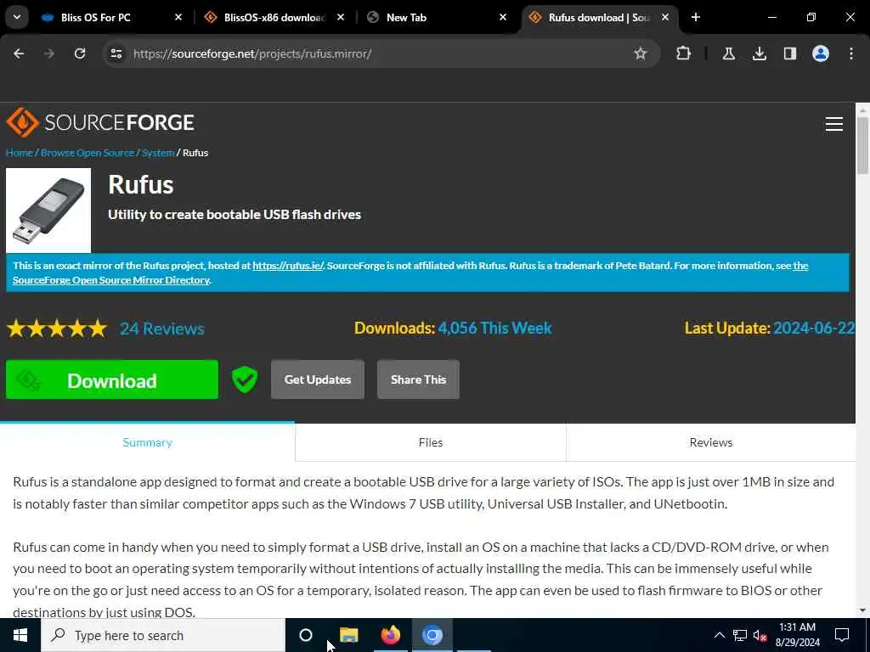This screenshot has width=870, height=652.
Task: Open the muted volume tray icon
Action: click(x=760, y=635)
